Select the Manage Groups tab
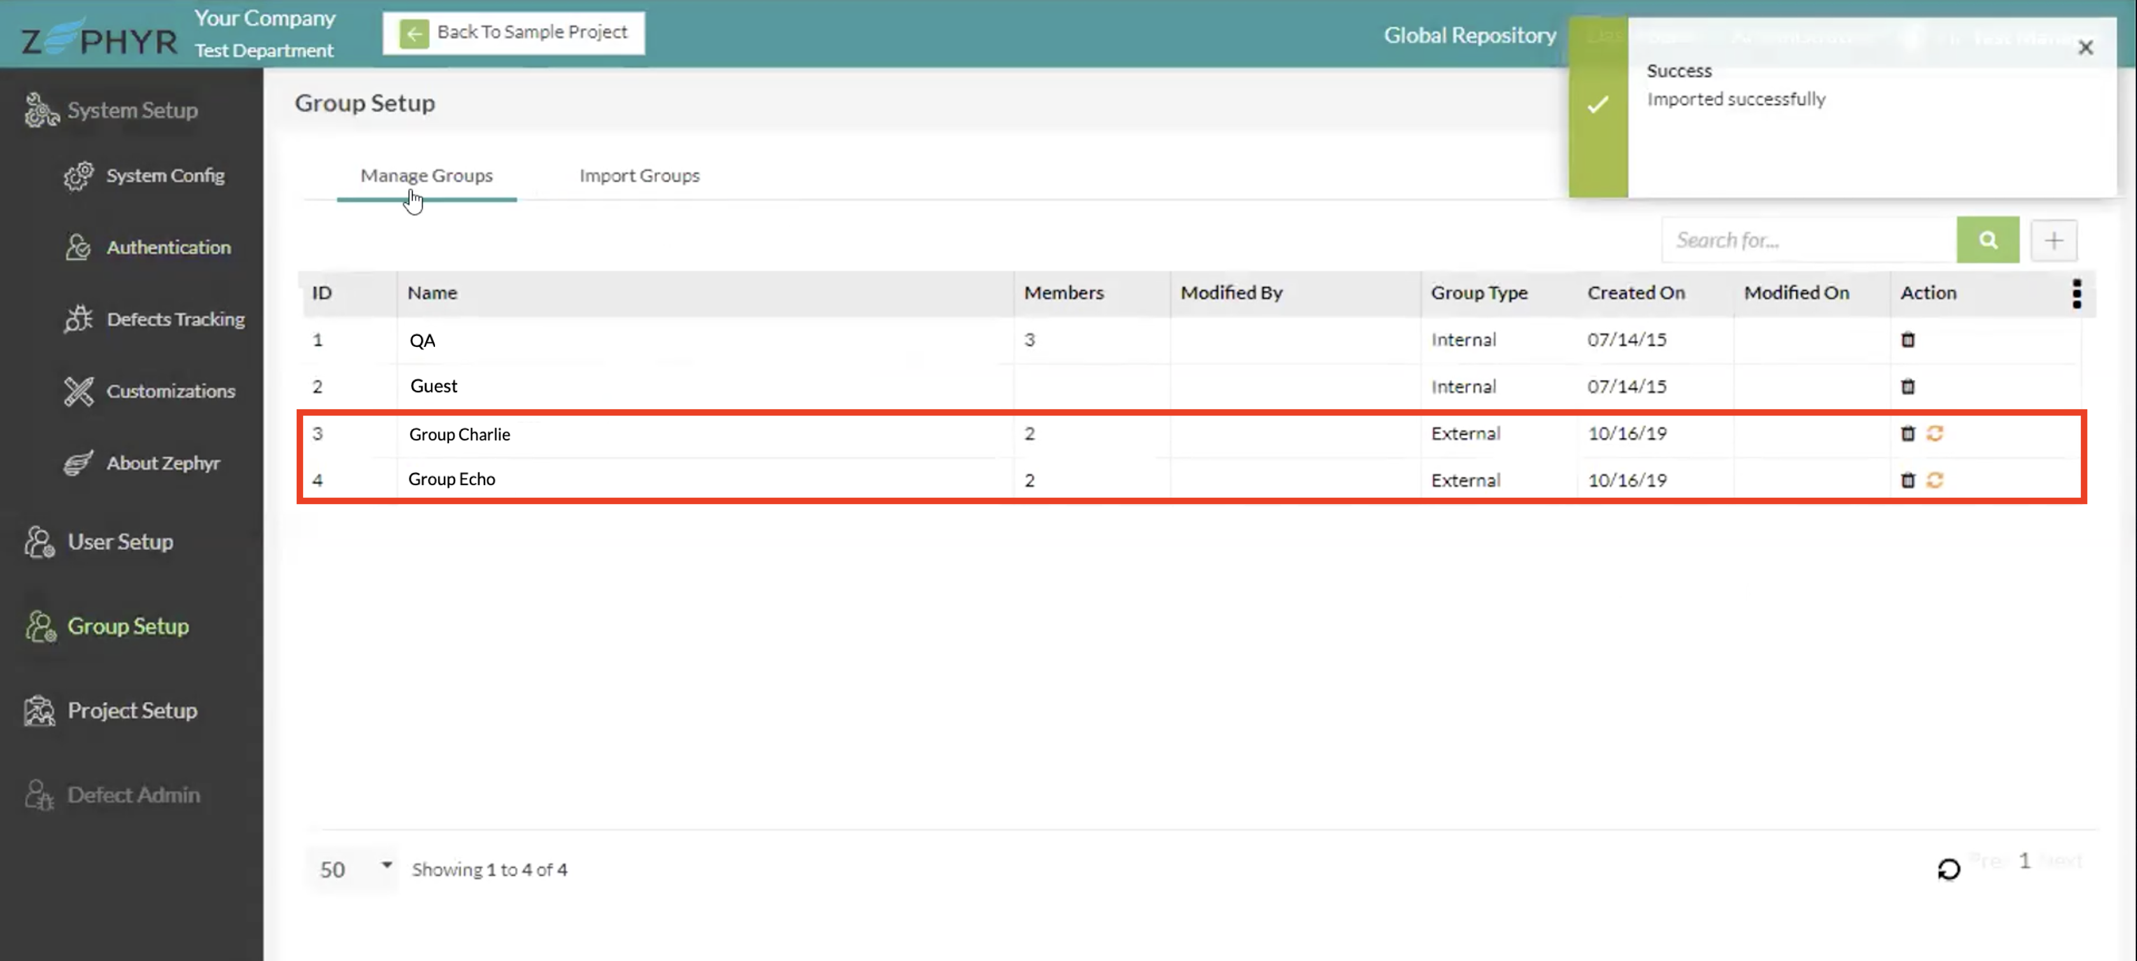Screen dimensions: 2137x961 pos(427,176)
